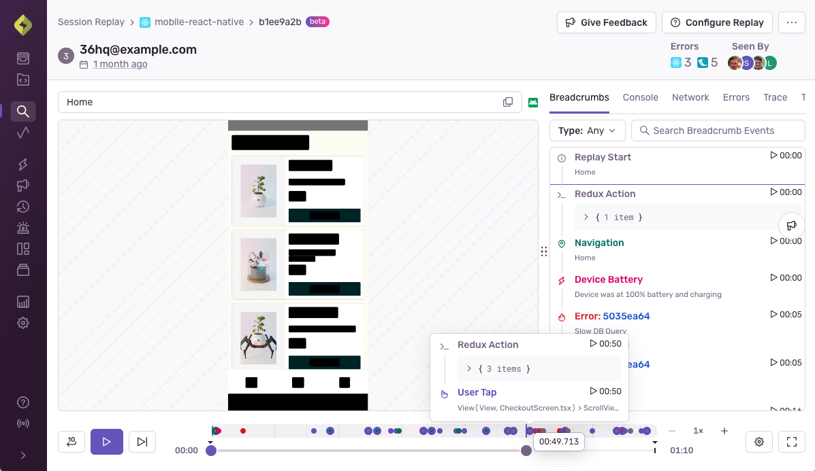Click the timeline scrubber handle at 00:49
The height and width of the screenshot is (471, 815).
[x=526, y=450]
